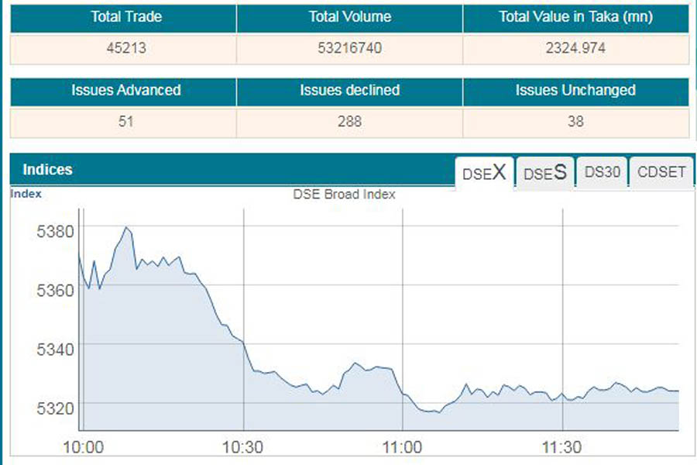The width and height of the screenshot is (697, 465).
Task: Click the 10:30 time axis label
Action: tap(243, 447)
